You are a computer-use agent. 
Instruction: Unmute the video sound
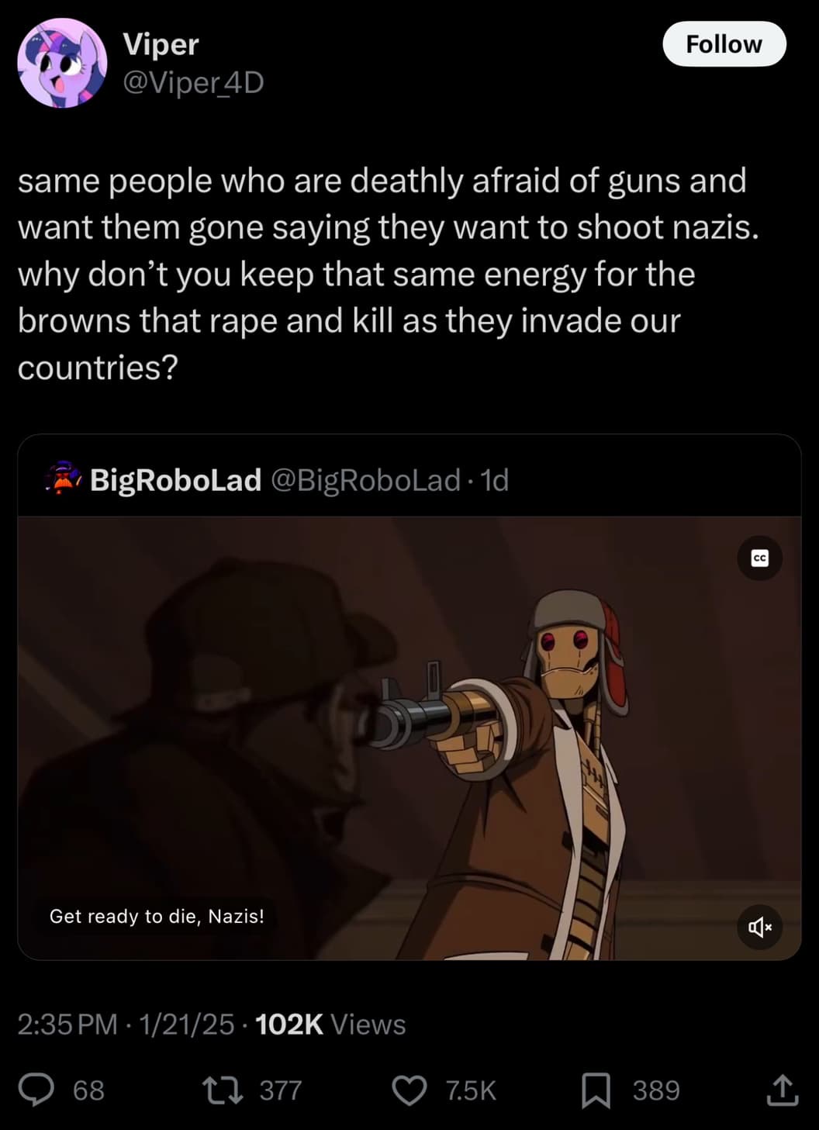[x=759, y=927]
